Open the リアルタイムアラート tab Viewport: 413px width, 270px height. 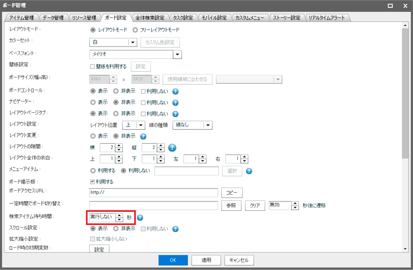pos(326,18)
